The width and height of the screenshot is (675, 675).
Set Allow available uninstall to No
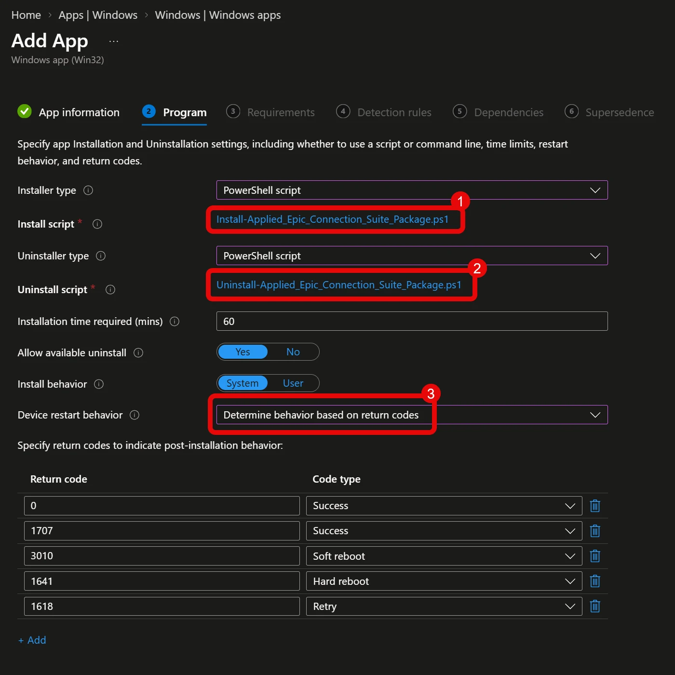(x=293, y=352)
